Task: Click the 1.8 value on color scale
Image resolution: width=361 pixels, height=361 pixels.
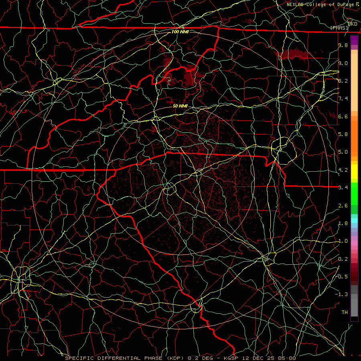Action: point(343,223)
